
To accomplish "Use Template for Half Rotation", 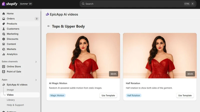I will [x=185, y=96].
